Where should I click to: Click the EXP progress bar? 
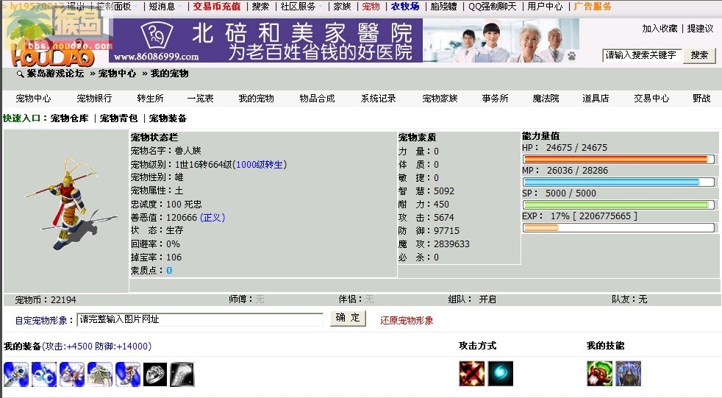point(619,227)
